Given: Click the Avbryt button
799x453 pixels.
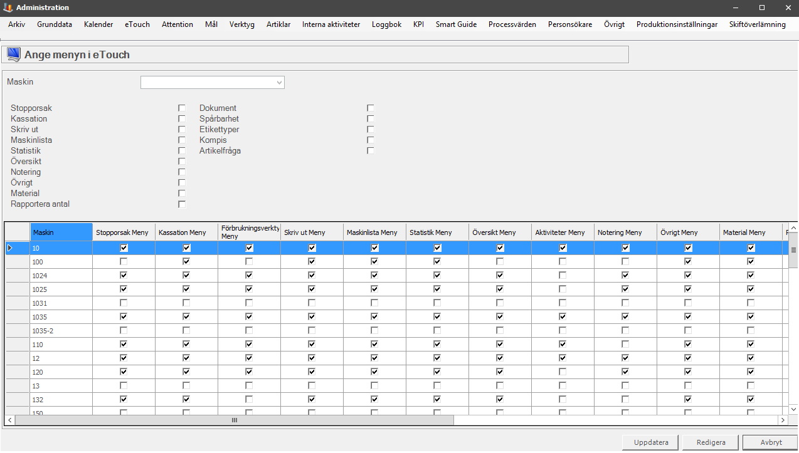Looking at the screenshot, I should [x=771, y=442].
